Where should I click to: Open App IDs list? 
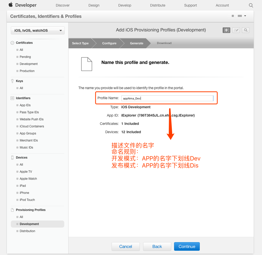[25, 105]
